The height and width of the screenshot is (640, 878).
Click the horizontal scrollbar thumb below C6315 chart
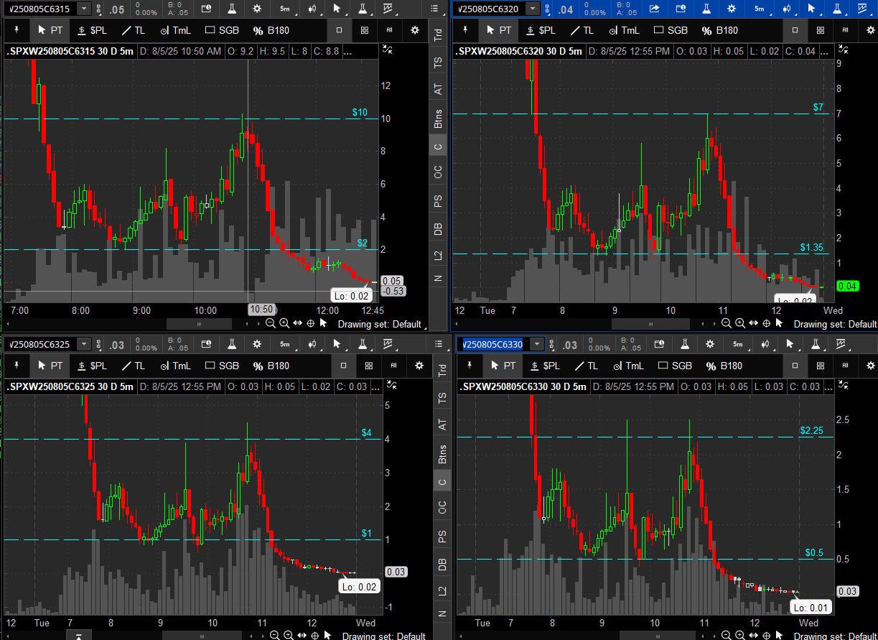[199, 323]
